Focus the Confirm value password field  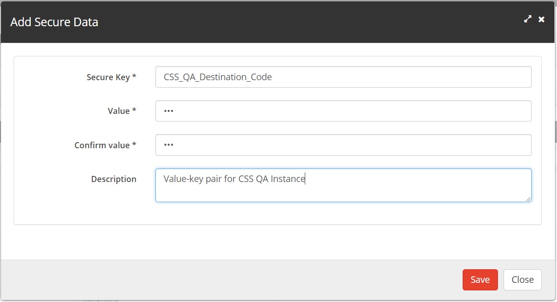tap(344, 145)
